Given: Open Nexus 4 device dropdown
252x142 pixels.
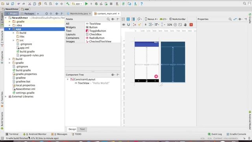Looking at the screenshot, I should (151, 19).
